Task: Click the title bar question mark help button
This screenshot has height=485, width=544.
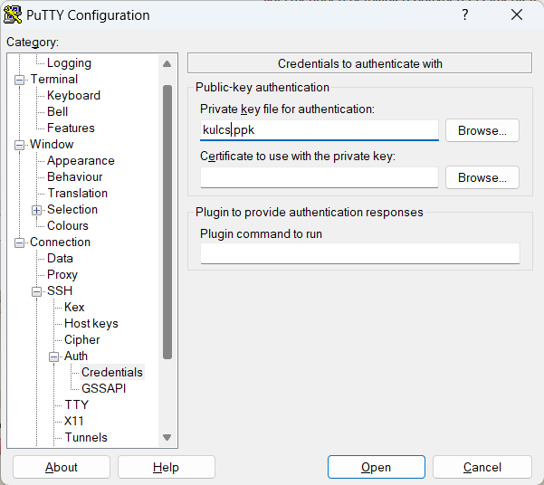Action: (465, 15)
